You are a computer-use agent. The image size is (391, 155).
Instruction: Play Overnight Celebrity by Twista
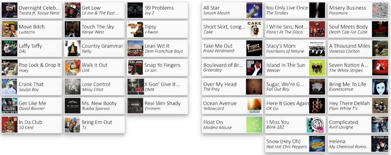pos(32,10)
